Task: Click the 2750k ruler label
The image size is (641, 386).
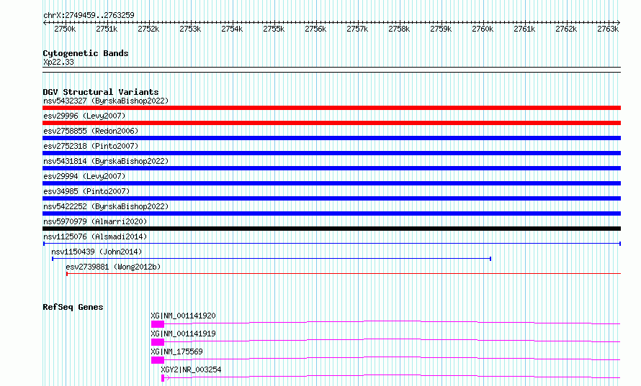Action: coord(65,29)
